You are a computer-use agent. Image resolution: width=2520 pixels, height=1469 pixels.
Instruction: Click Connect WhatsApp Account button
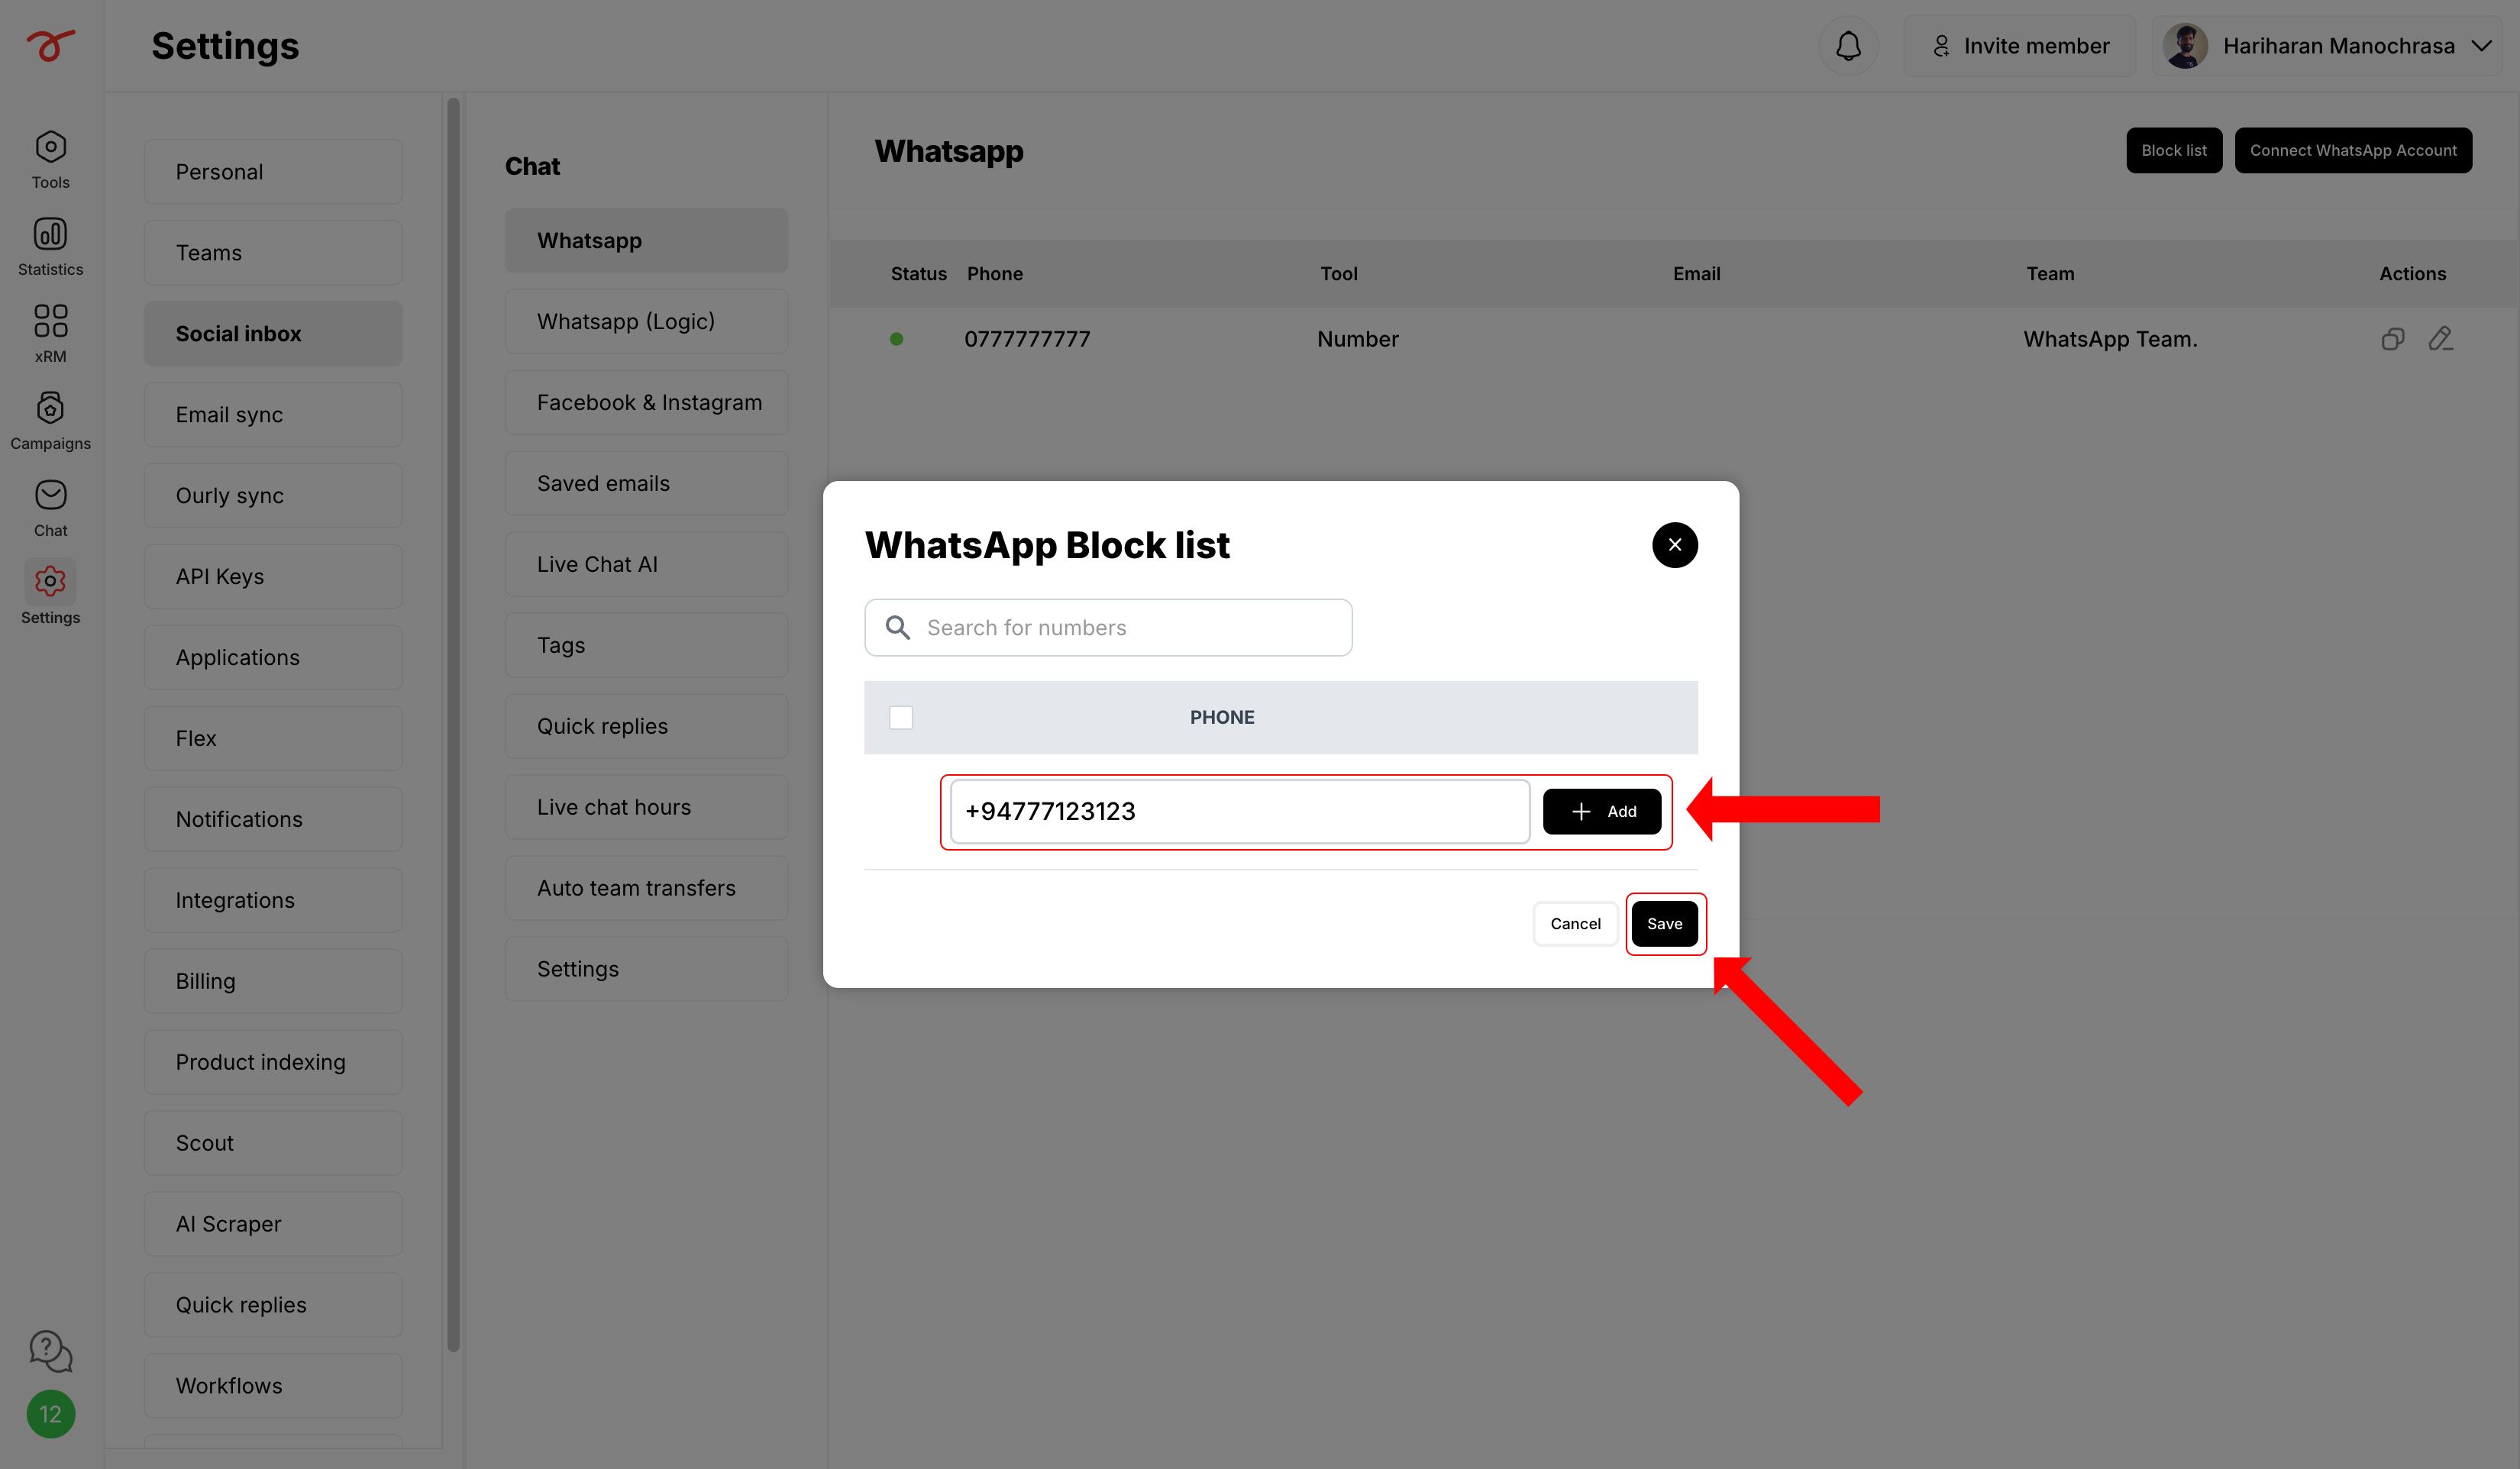pos(2353,151)
